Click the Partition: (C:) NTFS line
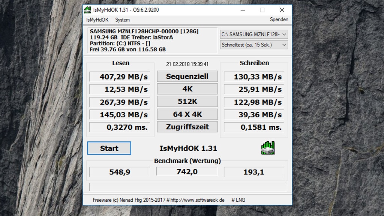The width and height of the screenshot is (384, 216). point(120,43)
